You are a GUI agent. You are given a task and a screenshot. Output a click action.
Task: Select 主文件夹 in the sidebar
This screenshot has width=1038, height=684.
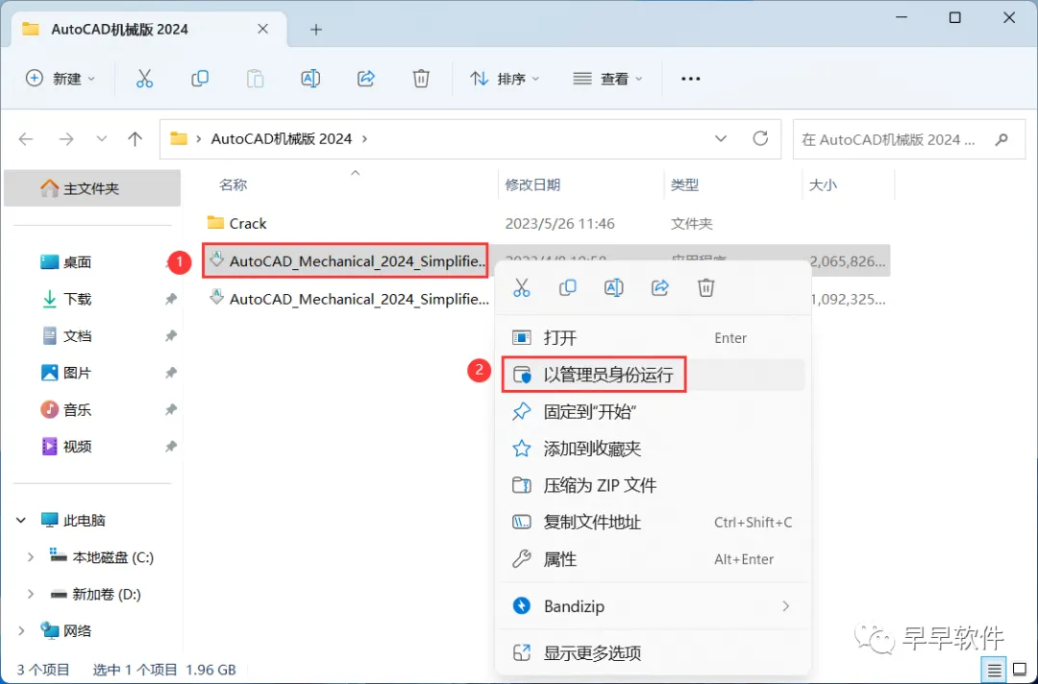92,188
